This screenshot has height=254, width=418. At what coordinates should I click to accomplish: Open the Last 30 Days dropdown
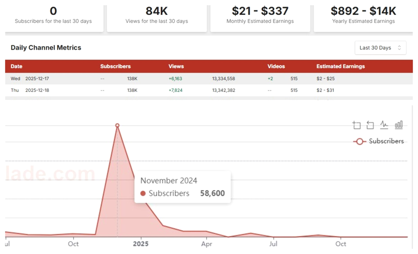click(x=380, y=48)
